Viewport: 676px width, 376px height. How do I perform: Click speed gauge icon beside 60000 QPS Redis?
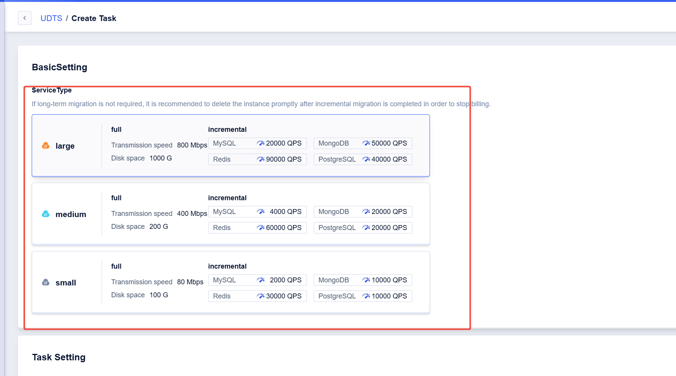261,228
